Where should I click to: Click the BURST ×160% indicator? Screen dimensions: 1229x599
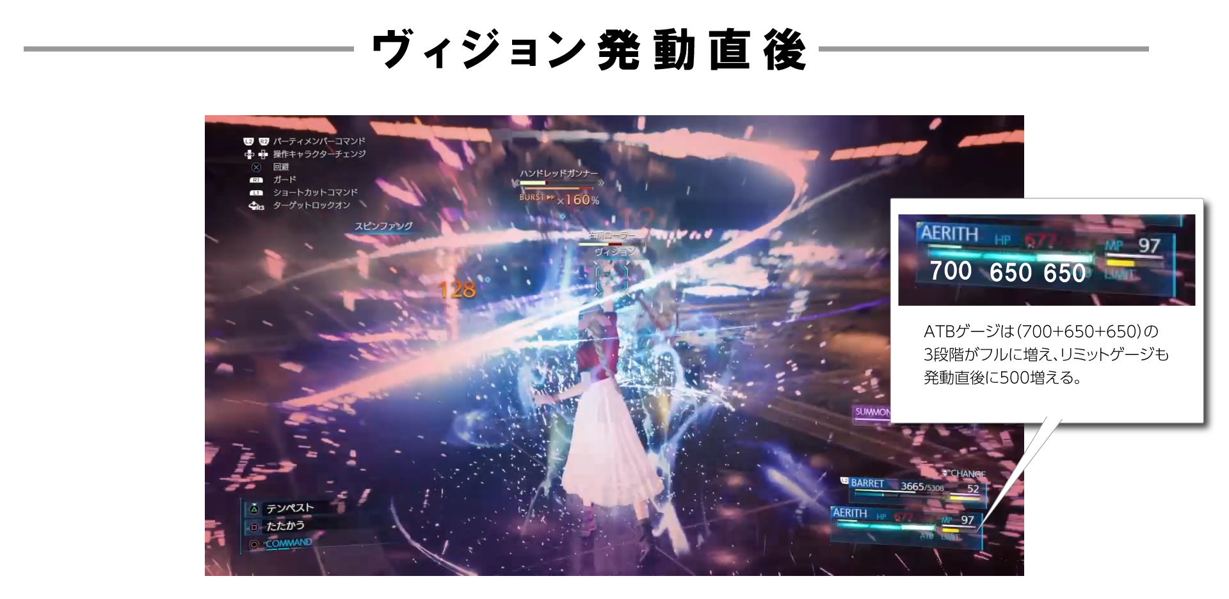pos(559,199)
